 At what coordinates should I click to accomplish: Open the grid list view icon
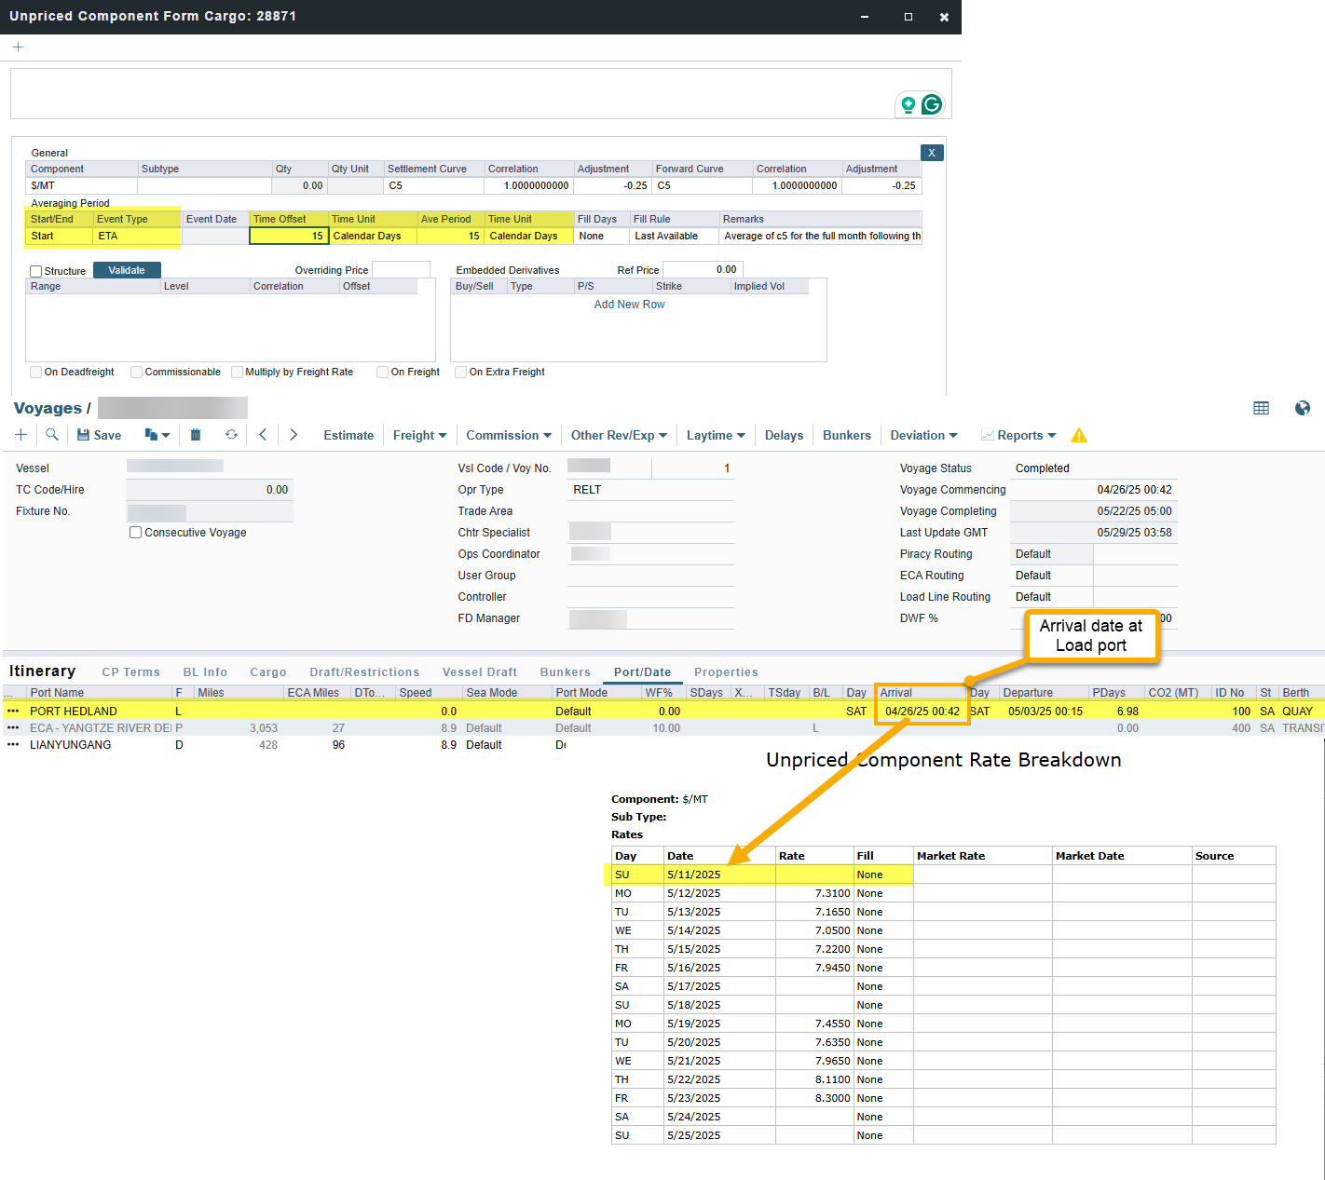(1262, 408)
